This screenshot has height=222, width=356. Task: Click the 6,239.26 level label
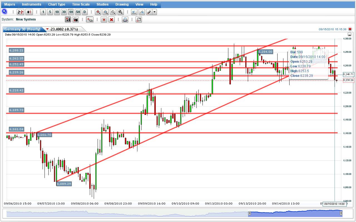[x=16, y=72]
